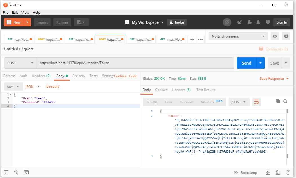Open the Edit menu
296x178 pixels.
click(15, 12)
